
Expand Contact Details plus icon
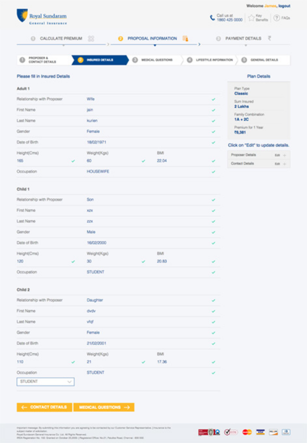point(284,164)
